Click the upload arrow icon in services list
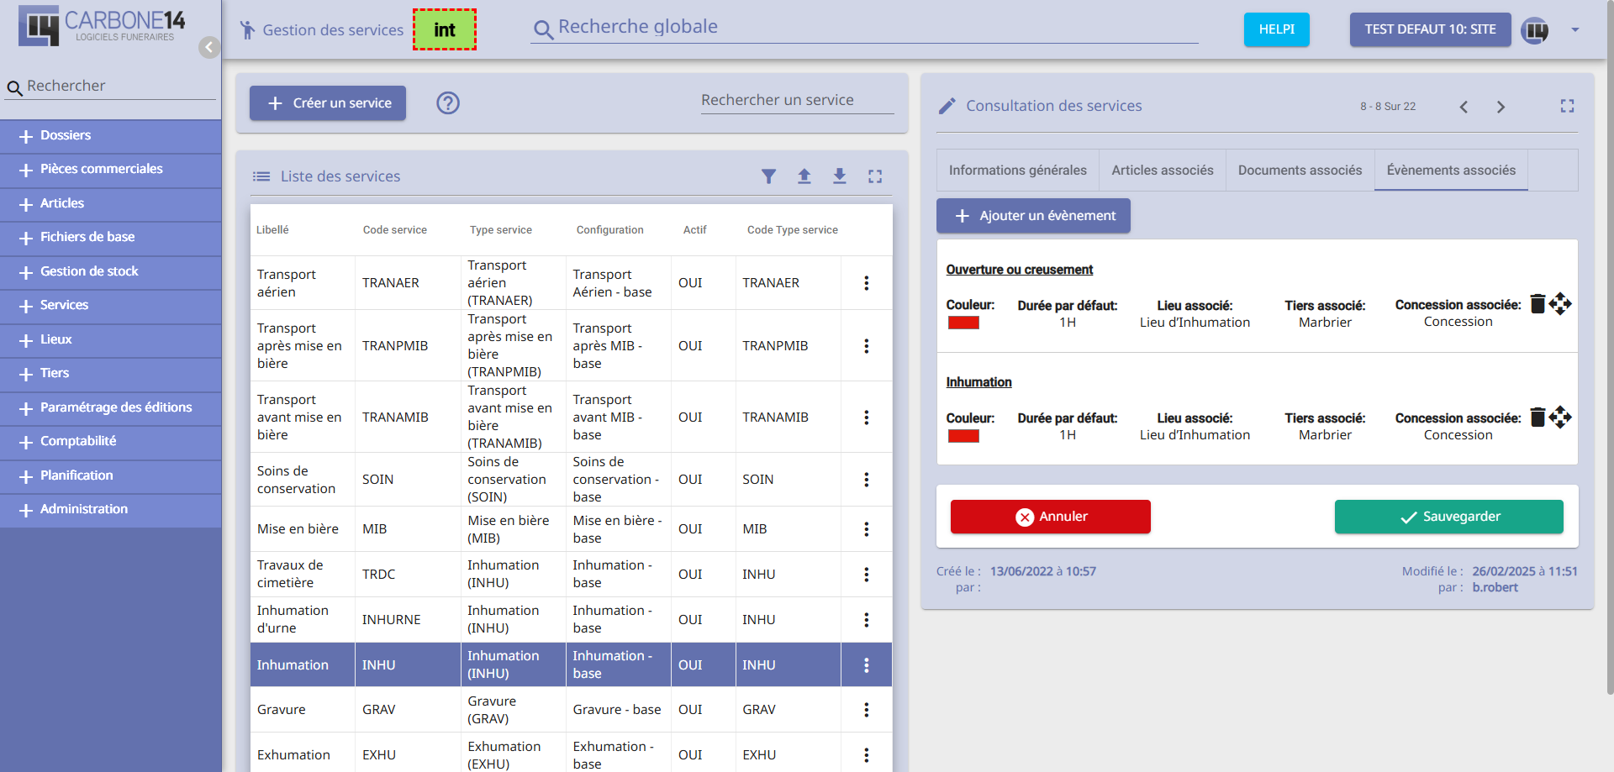The image size is (1614, 772). pos(804,176)
